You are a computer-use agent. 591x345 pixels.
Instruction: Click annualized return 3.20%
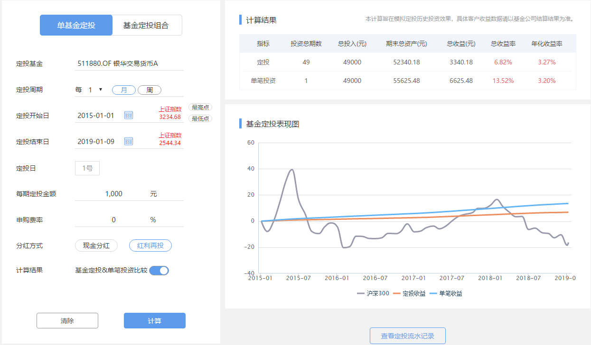(x=547, y=81)
